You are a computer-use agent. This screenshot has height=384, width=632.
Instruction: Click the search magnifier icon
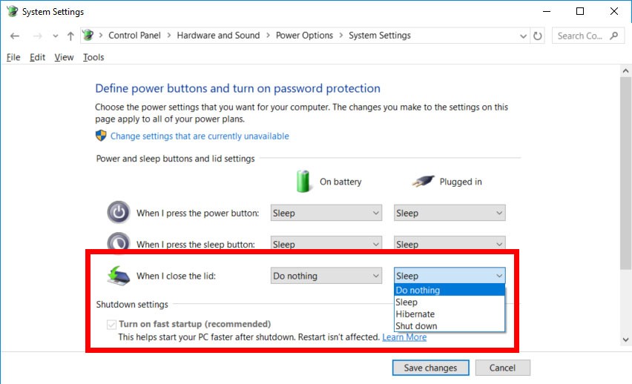(x=614, y=36)
